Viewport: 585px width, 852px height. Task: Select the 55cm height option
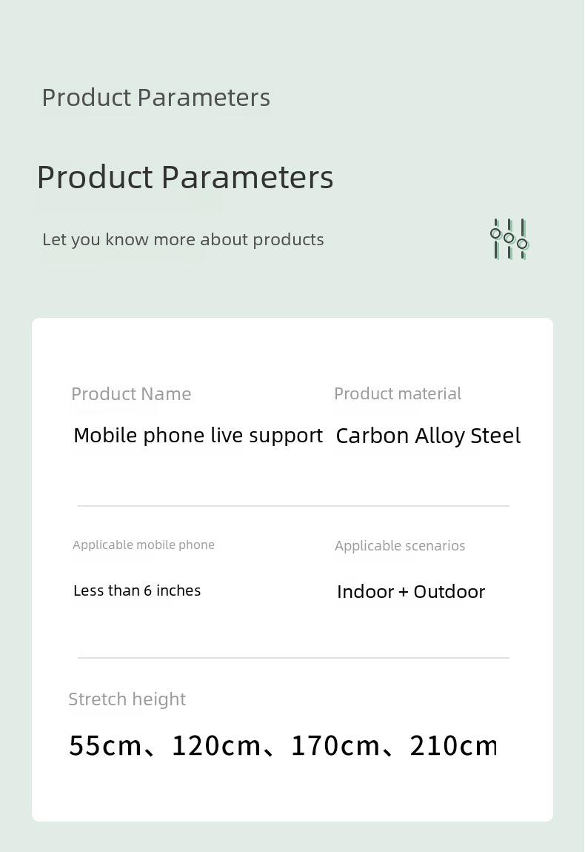tap(105, 745)
